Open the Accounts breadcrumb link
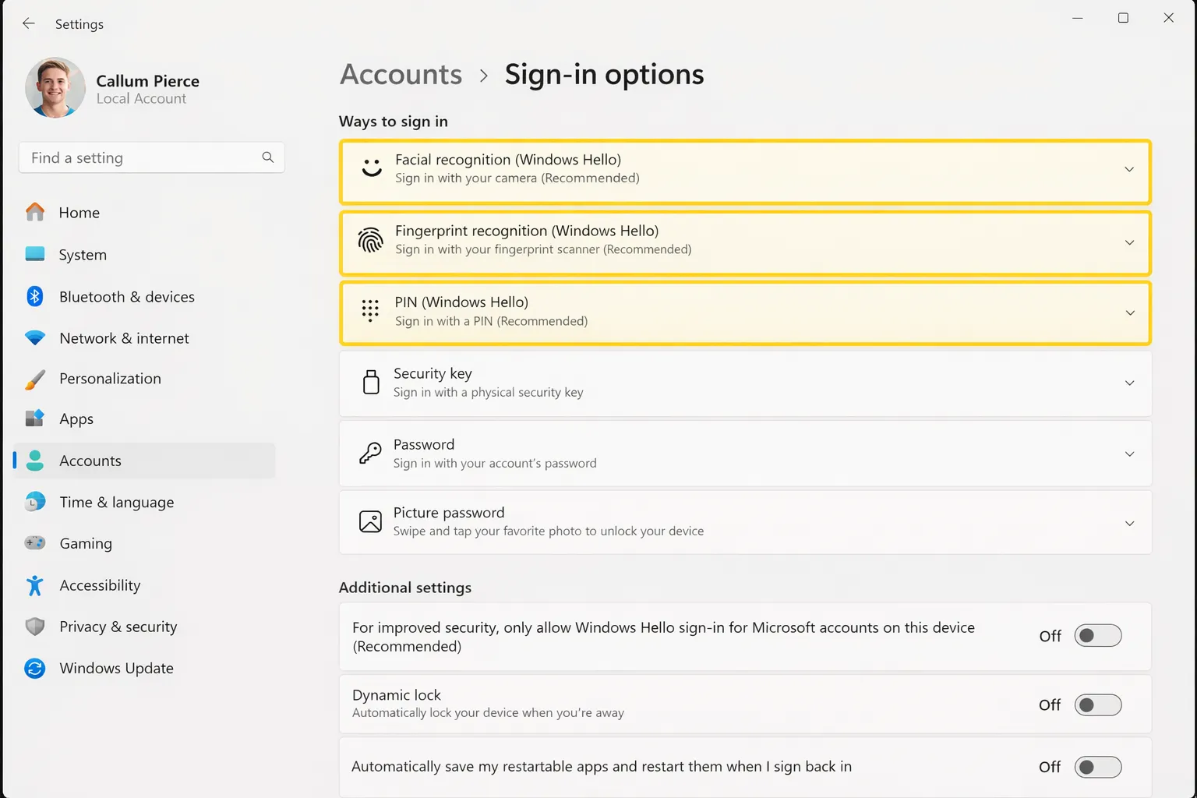The height and width of the screenshot is (798, 1197). coord(401,74)
